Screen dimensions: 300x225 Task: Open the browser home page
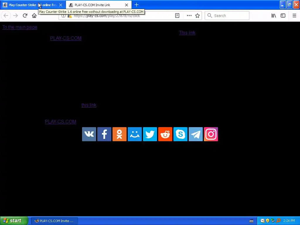tap(34, 16)
